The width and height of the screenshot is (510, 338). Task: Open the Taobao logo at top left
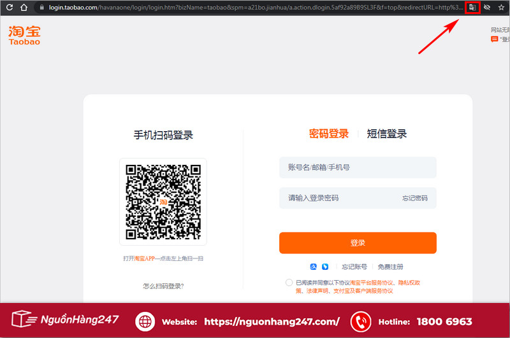[x=24, y=36]
